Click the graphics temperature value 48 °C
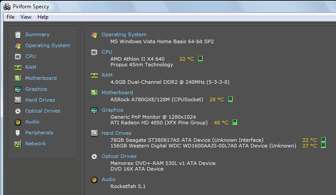 pos(221,123)
